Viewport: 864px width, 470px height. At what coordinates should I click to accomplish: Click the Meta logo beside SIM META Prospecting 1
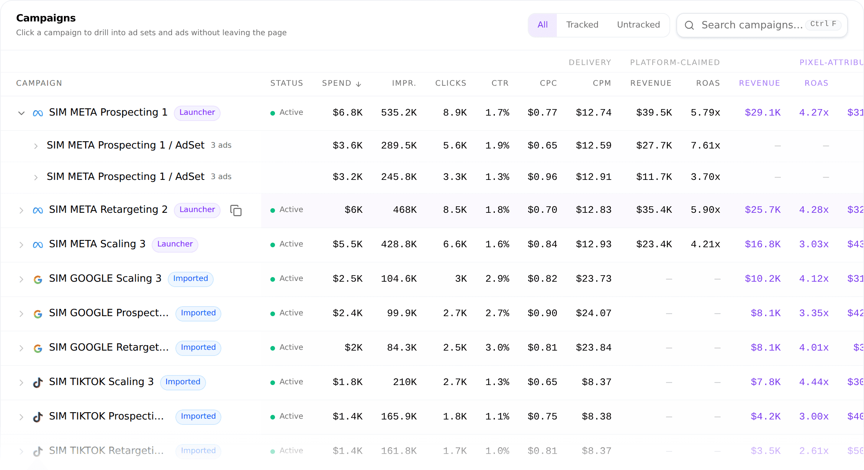[x=38, y=113]
